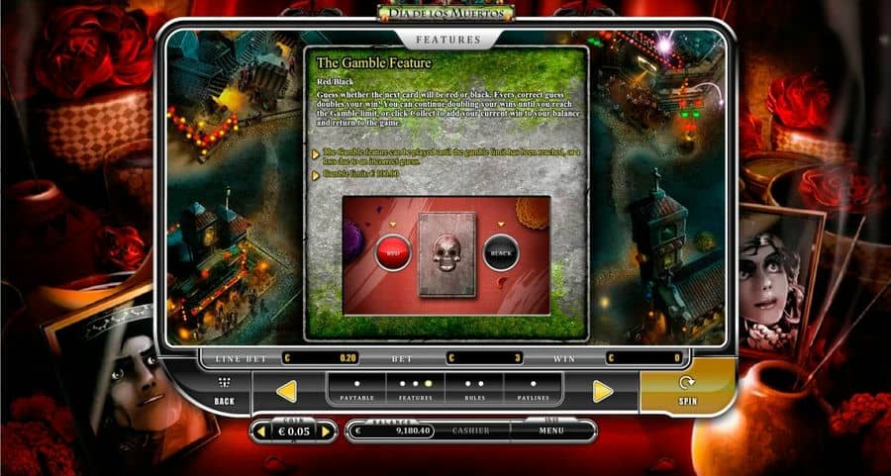Image resolution: width=891 pixels, height=476 pixels.
Task: Click the skull card in gamble preview
Action: [x=447, y=254]
